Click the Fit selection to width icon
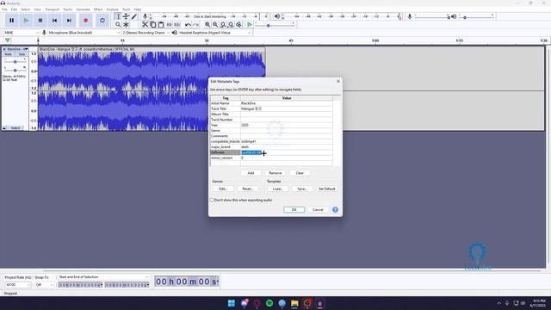 [x=223, y=25]
